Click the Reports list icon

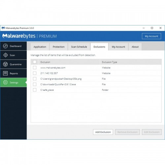(x=5, y=73)
